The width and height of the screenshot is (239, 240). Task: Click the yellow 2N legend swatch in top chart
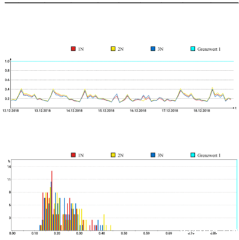click(x=113, y=49)
